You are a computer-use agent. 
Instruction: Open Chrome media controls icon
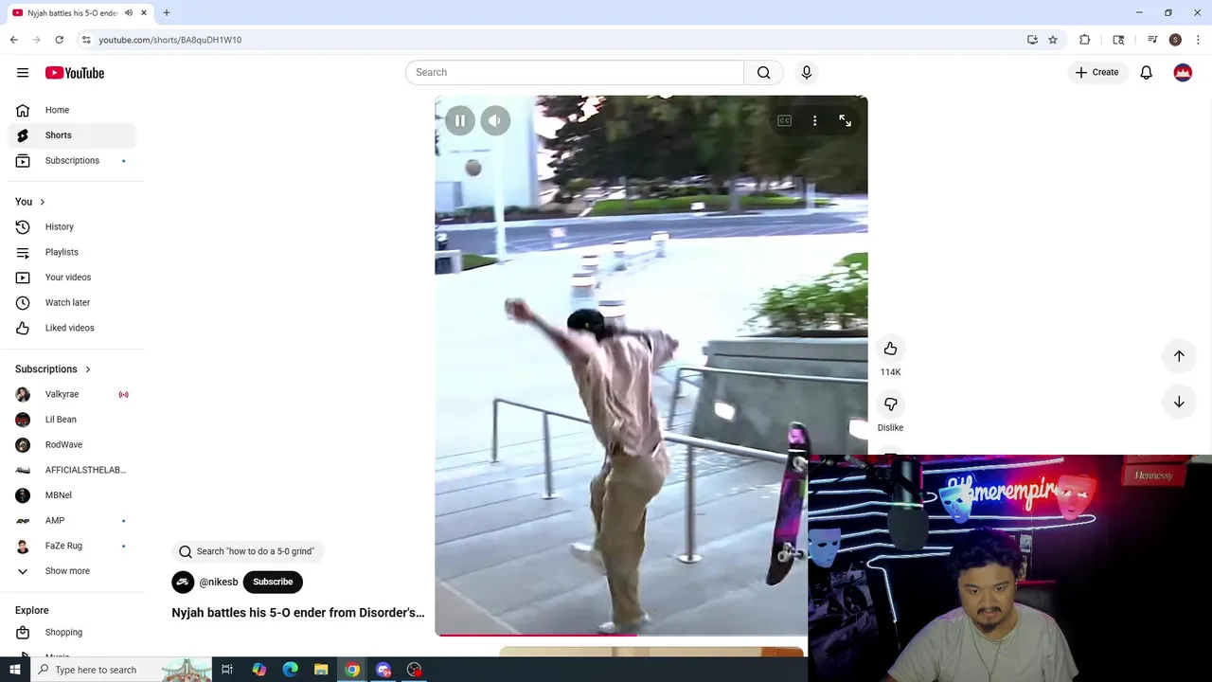click(x=1152, y=40)
